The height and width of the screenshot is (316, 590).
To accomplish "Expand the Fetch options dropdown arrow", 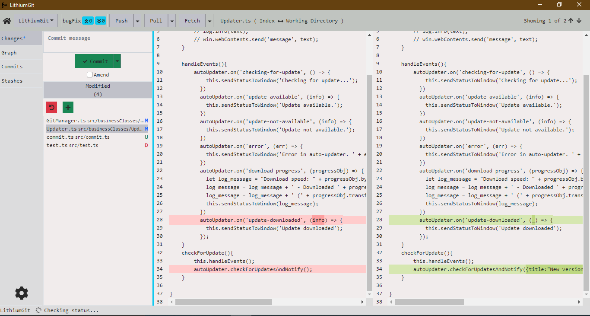I will pos(209,21).
